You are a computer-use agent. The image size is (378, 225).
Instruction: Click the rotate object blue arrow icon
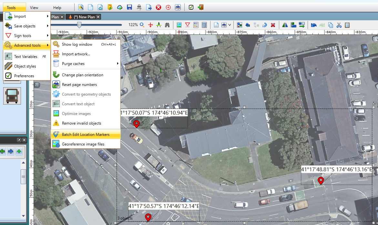[x=264, y=25]
